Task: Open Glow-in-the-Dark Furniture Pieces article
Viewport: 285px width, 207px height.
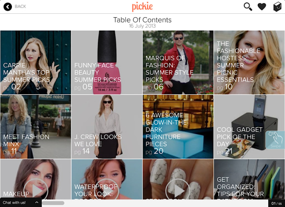Action: 178,127
